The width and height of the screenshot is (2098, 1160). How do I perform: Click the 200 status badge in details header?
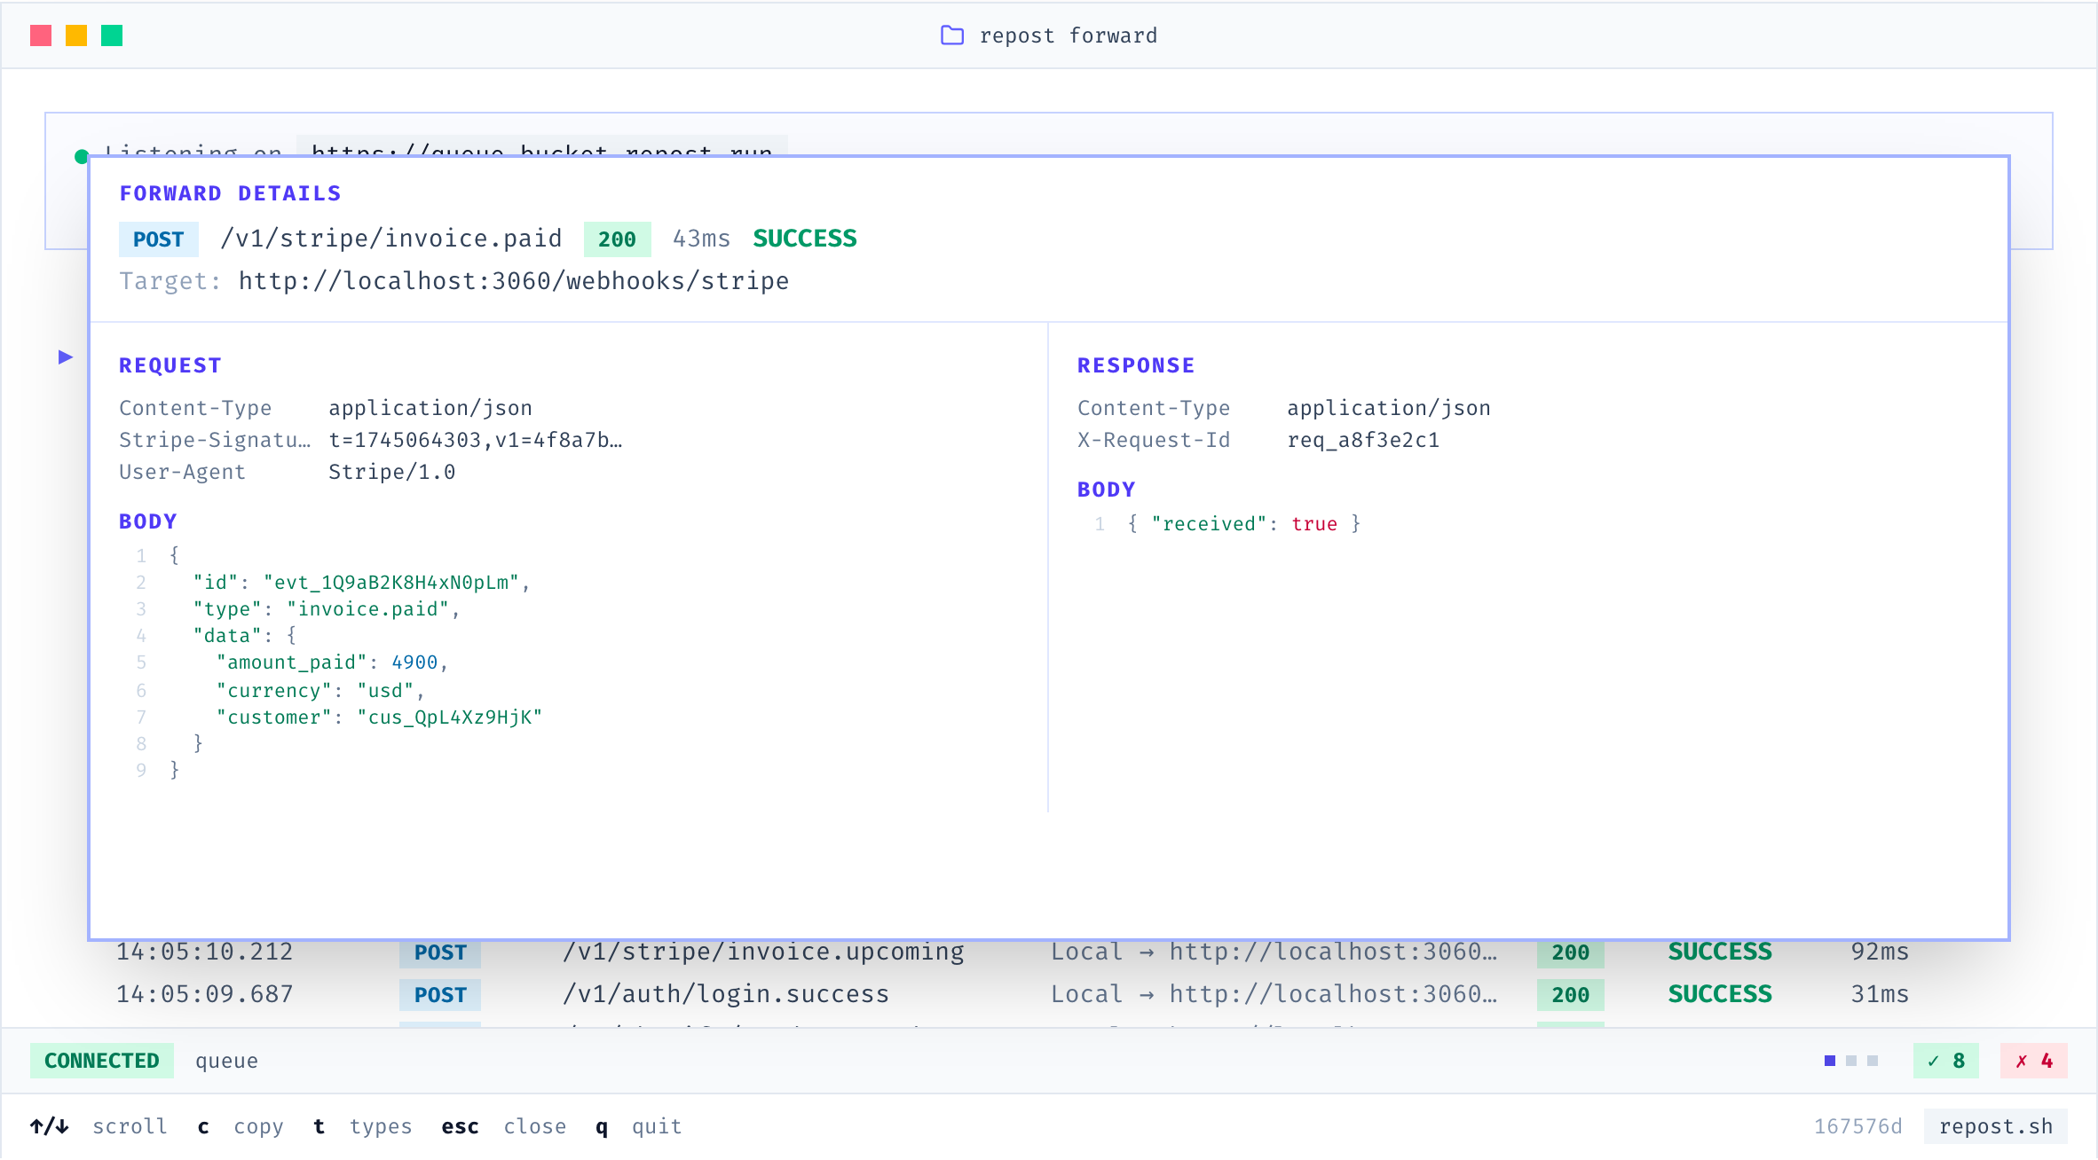click(x=617, y=239)
